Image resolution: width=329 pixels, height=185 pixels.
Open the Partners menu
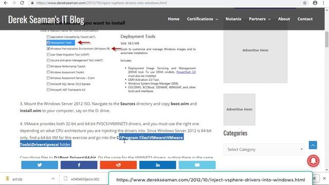point(257,19)
